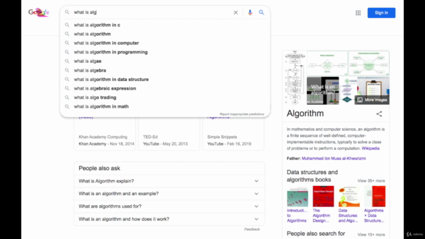425x239 pixels.
Task: Select suggestion 'what is algorithm in c'
Action: [165, 25]
